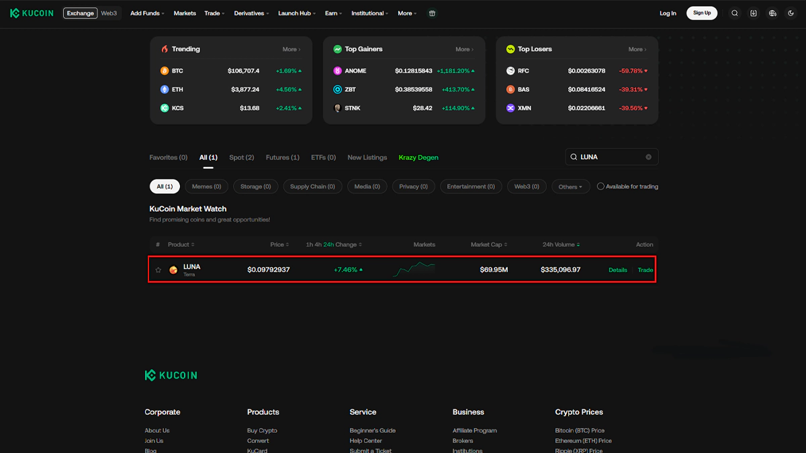Favorite LUNA using the star icon
This screenshot has height=453, width=806.
click(x=159, y=270)
